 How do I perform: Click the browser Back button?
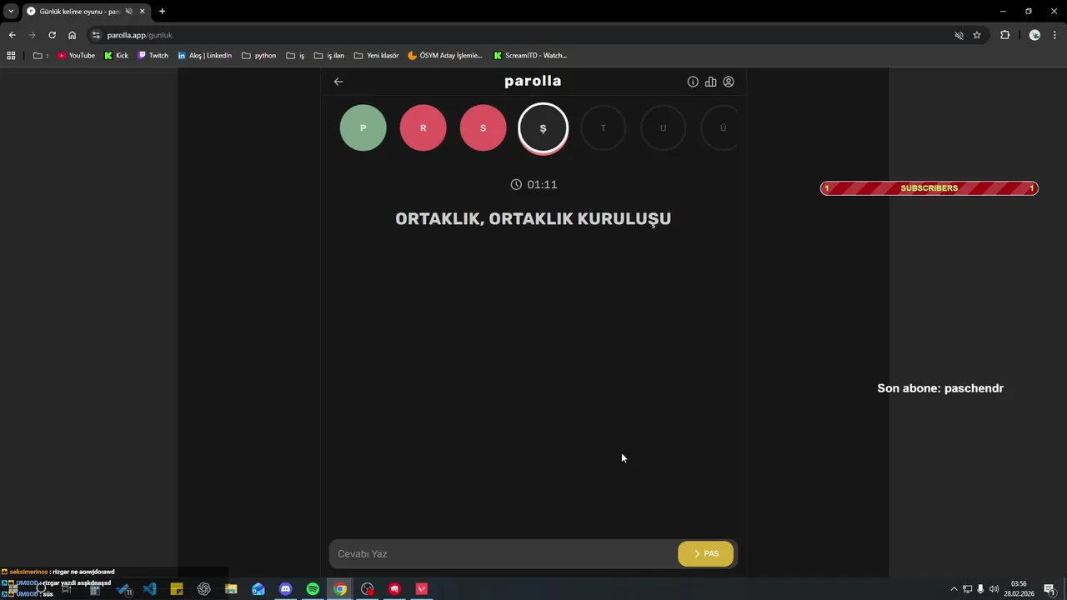pos(12,35)
